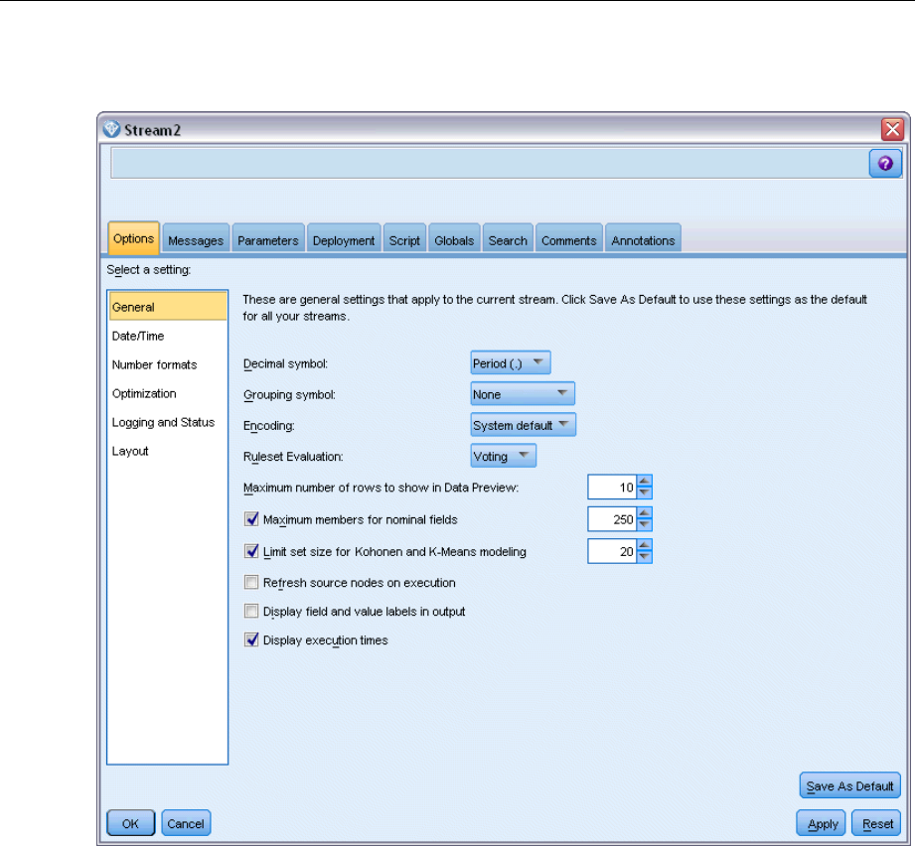Click the Apply button

[821, 823]
